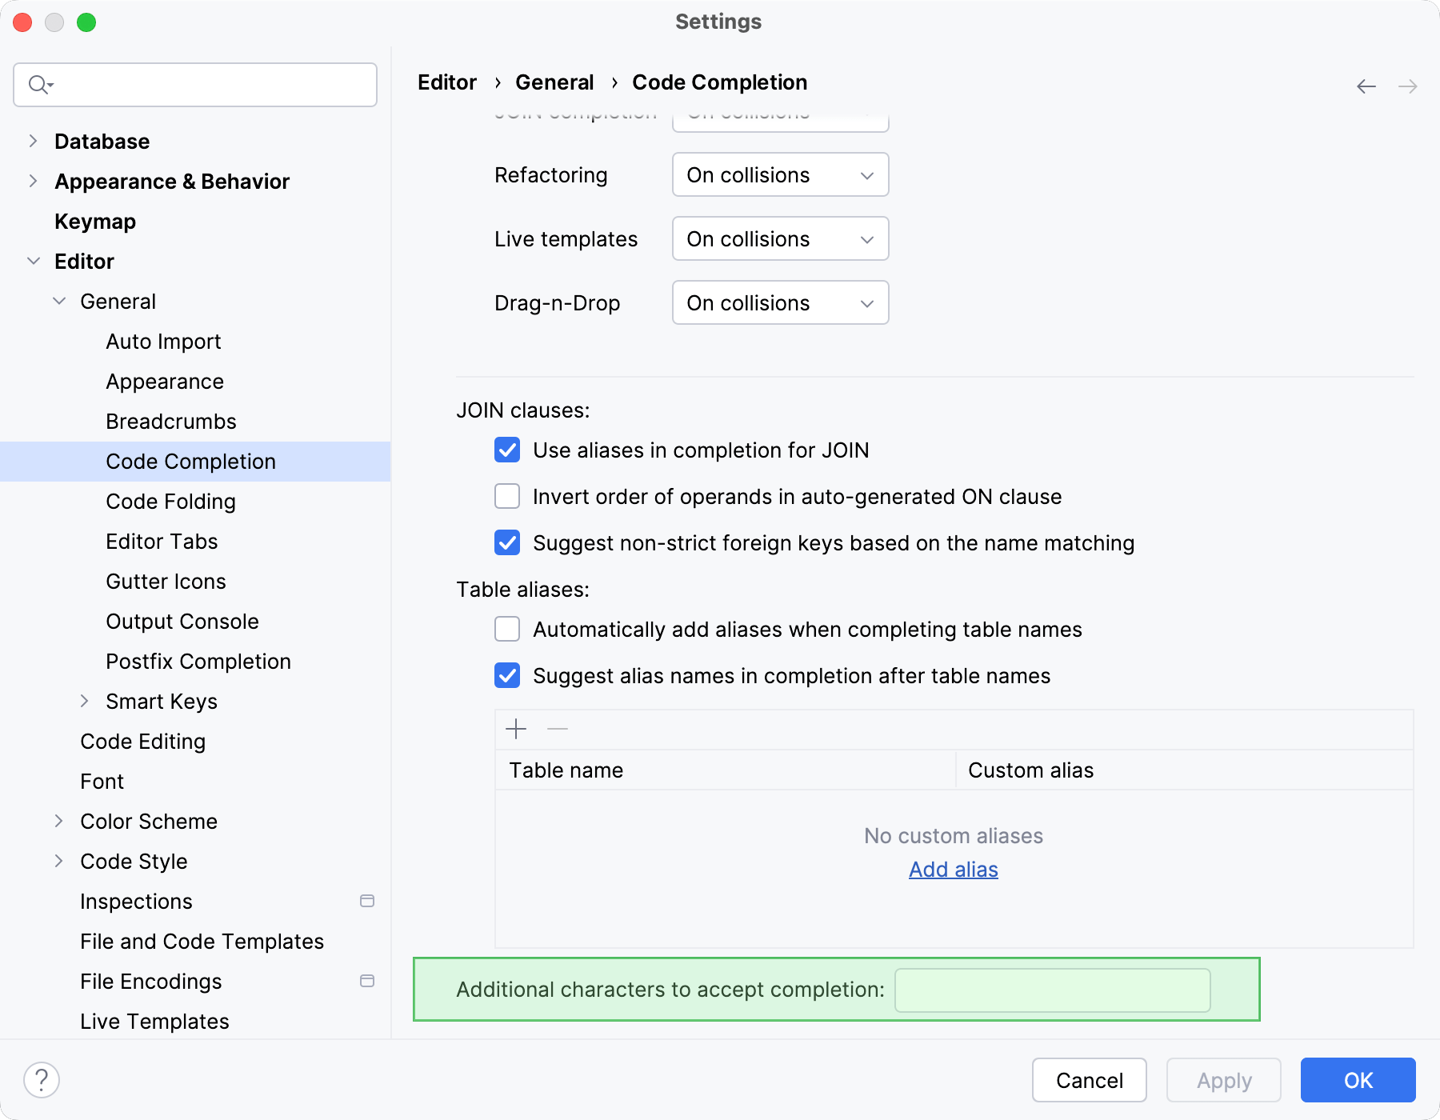The height and width of the screenshot is (1120, 1440).
Task: Uncheck Use aliases in completion for JOIN
Action: (507, 450)
